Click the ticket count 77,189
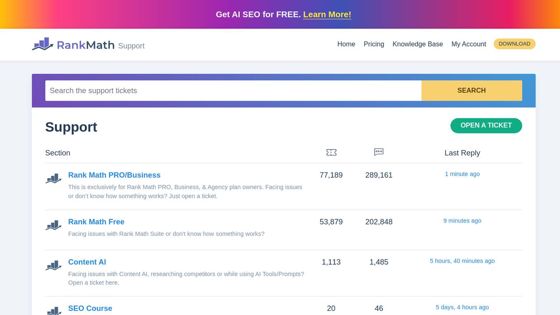Screen dimensions: 560x315 pyautogui.click(x=331, y=175)
